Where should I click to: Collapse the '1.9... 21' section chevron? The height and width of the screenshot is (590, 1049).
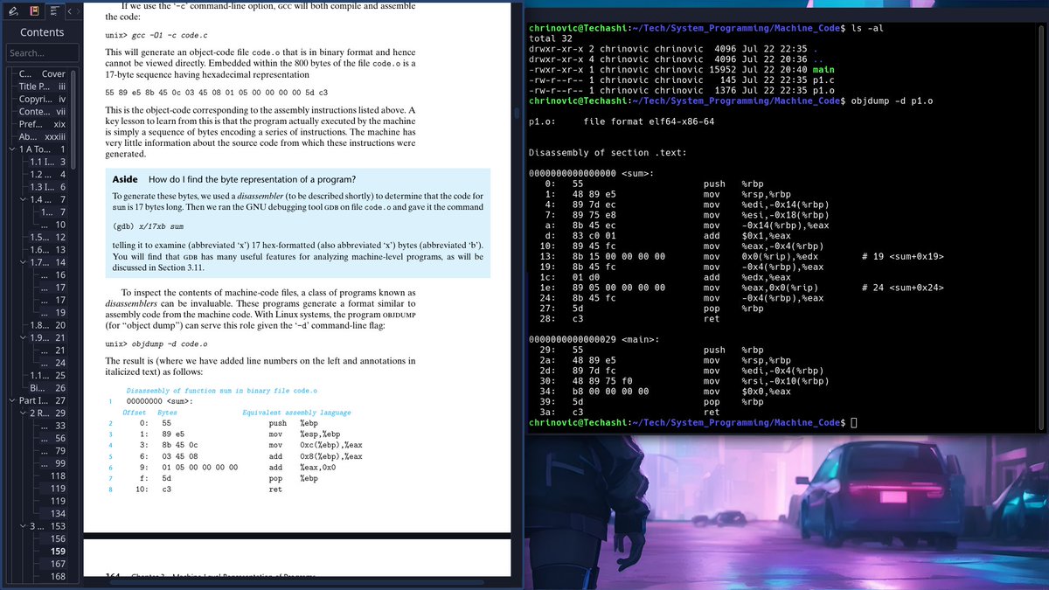pyautogui.click(x=22, y=337)
